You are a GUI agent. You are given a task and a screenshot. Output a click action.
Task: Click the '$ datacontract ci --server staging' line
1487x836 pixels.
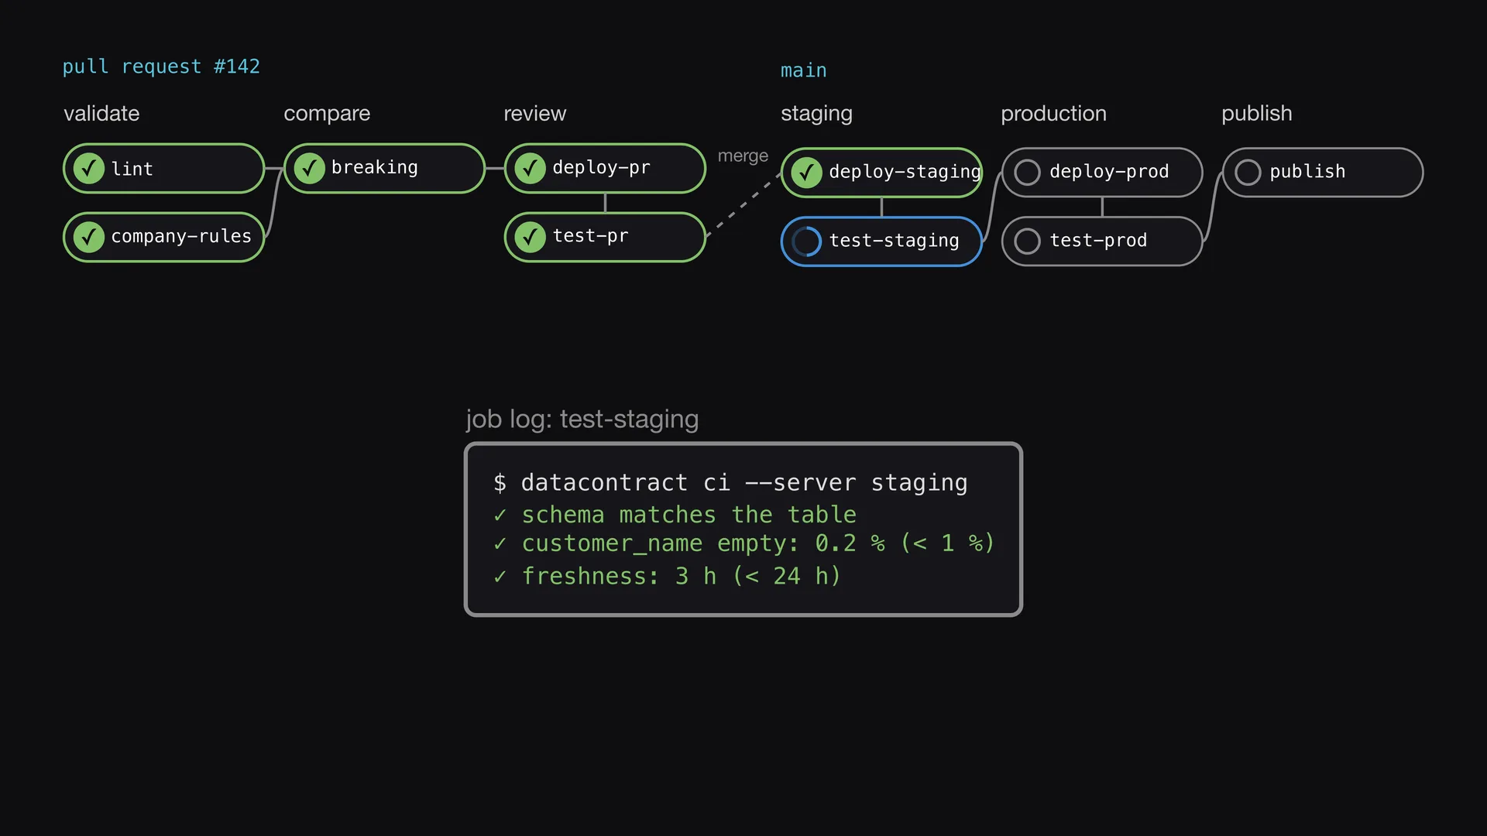(x=730, y=483)
